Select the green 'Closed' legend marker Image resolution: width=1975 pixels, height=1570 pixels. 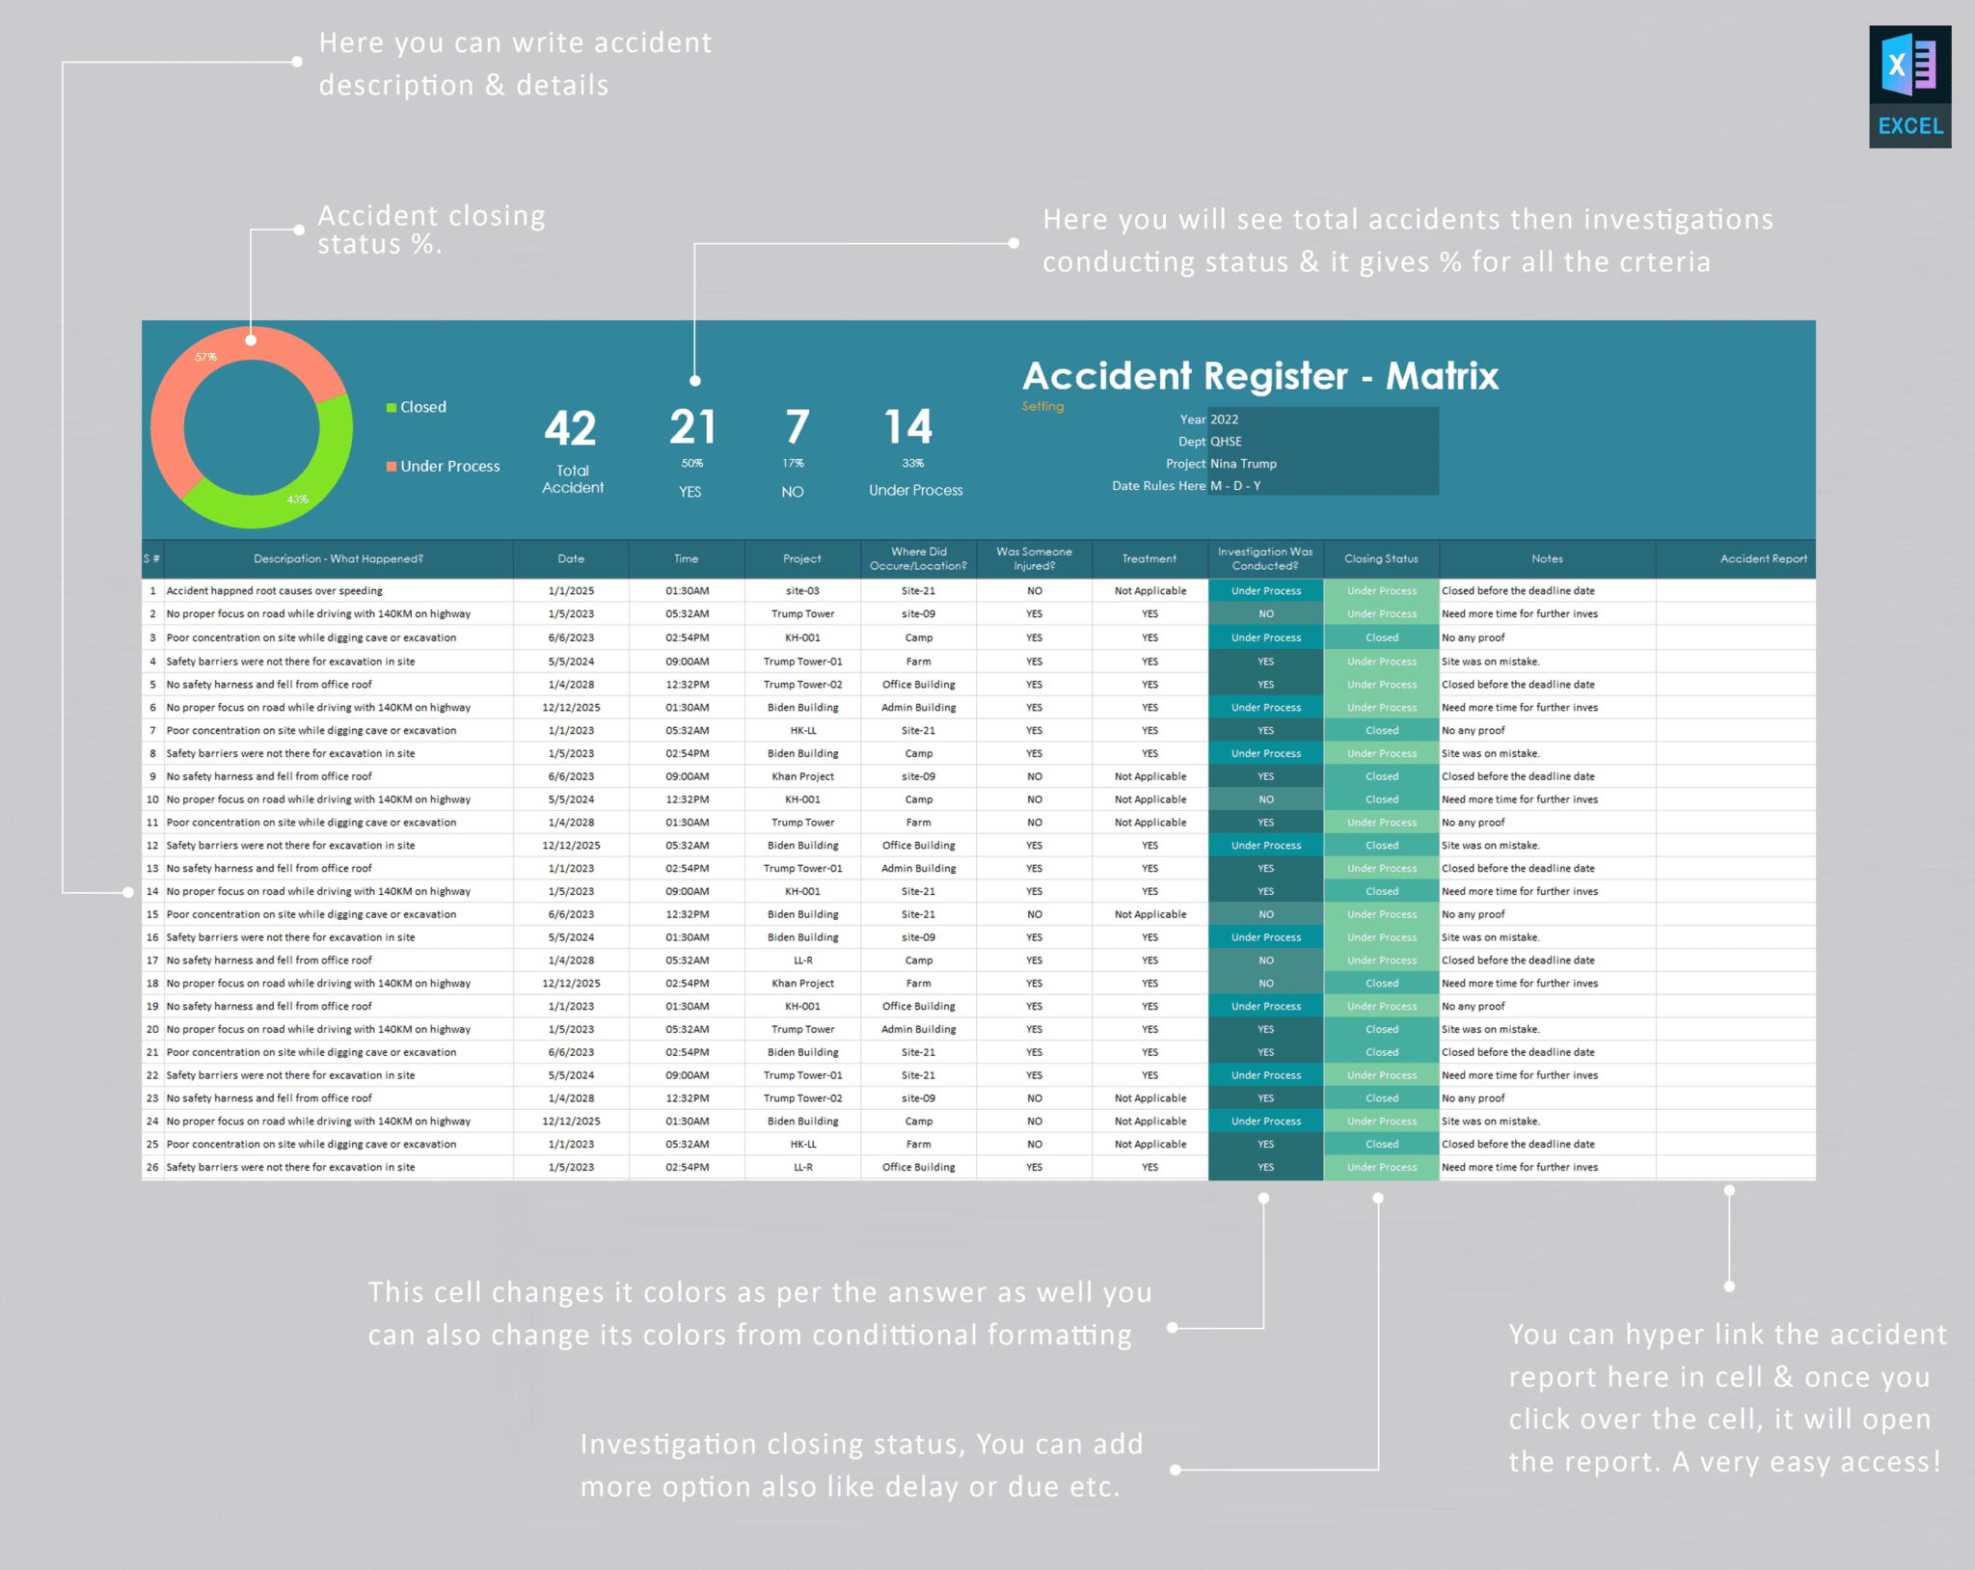(x=390, y=406)
